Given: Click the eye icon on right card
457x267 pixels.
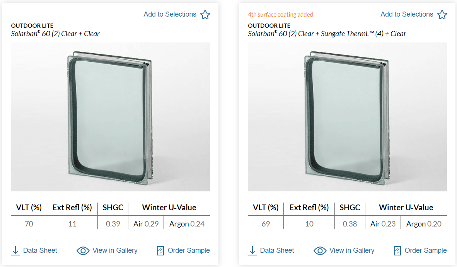Looking at the screenshot, I should (320, 251).
